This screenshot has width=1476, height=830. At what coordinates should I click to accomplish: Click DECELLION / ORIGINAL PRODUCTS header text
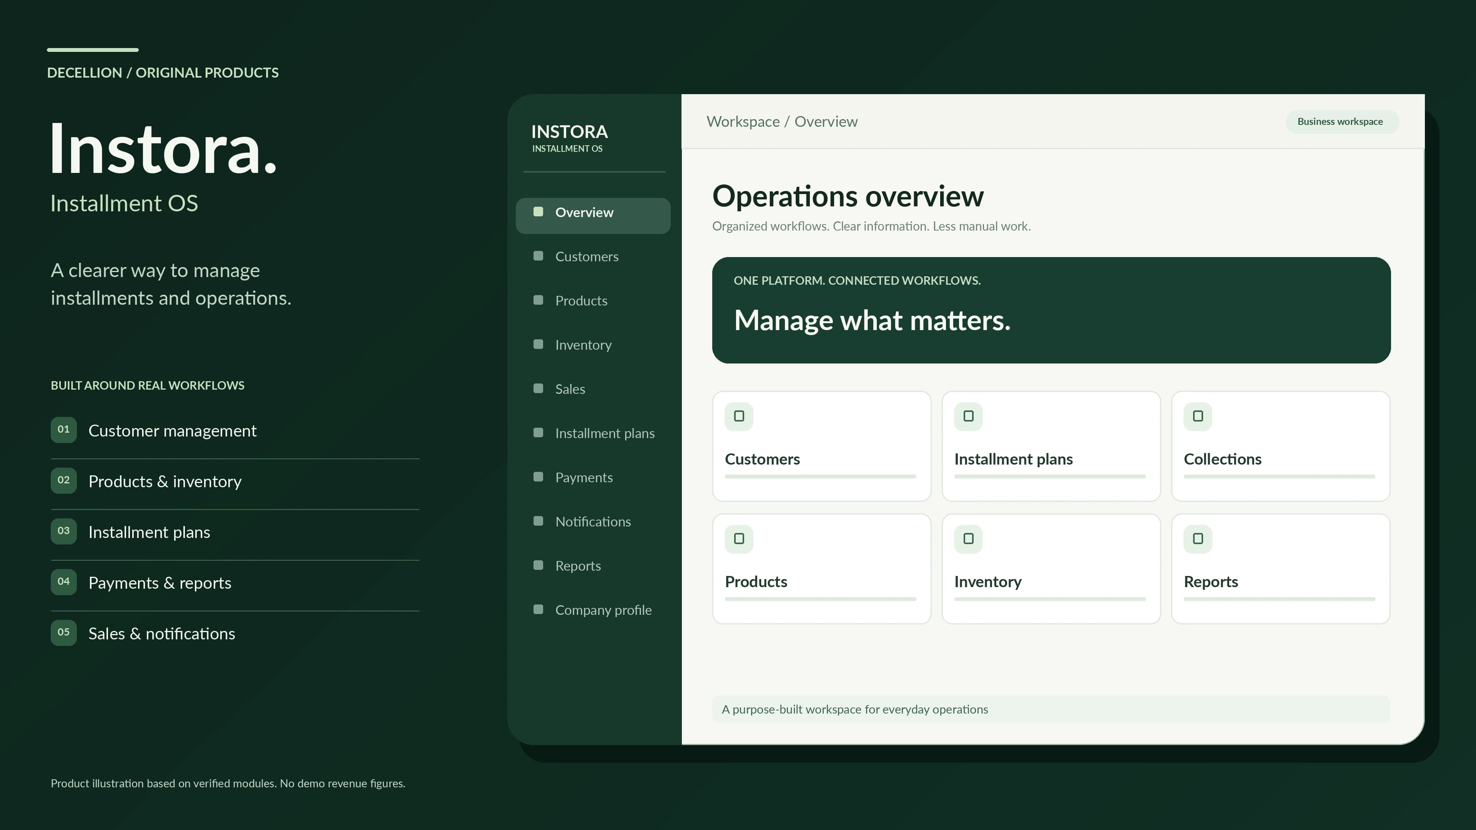(163, 73)
